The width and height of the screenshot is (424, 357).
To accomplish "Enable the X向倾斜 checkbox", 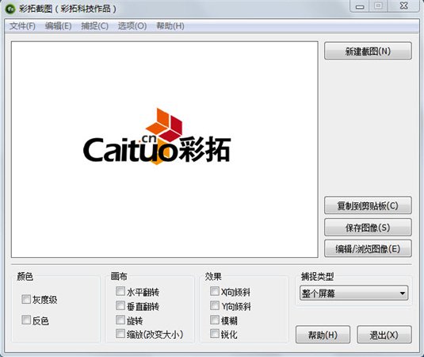I will (x=215, y=291).
